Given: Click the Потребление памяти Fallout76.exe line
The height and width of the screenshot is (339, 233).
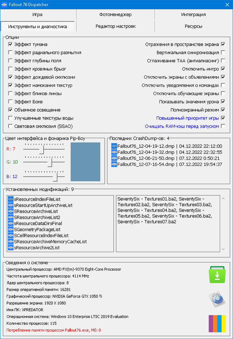Looking at the screenshot, I should 54,330.
